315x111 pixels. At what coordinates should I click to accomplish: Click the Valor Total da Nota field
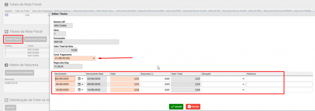click(66, 50)
